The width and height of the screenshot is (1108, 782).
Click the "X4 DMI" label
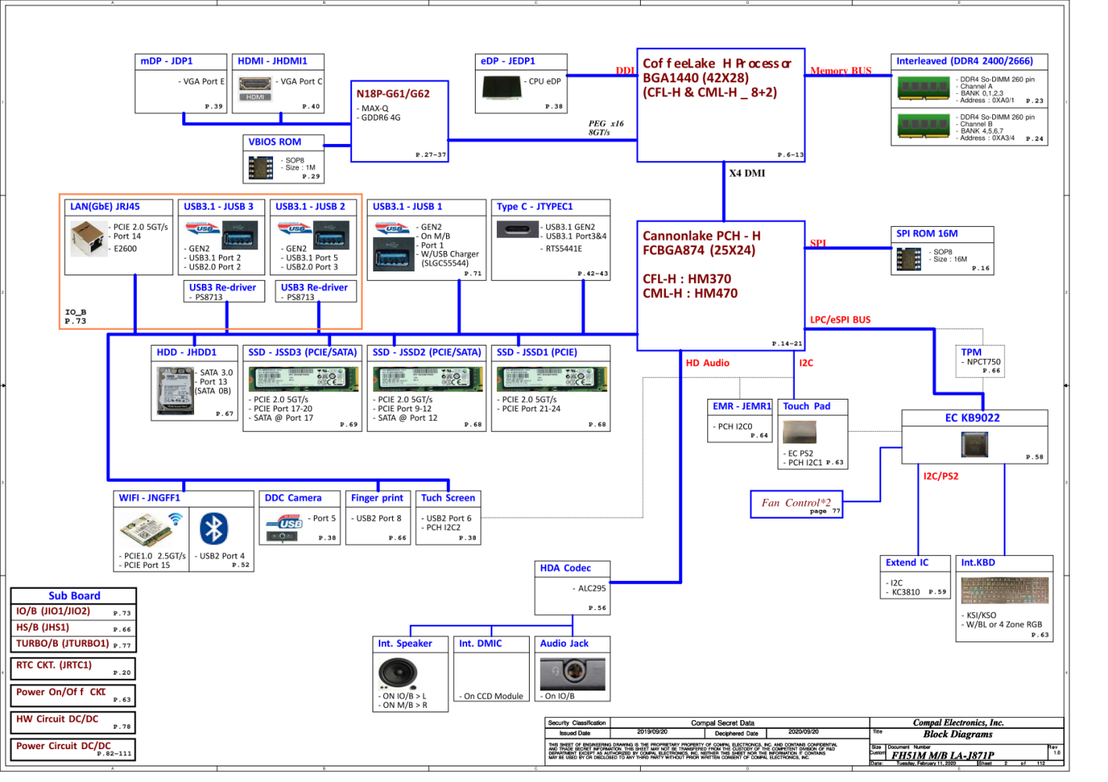point(747,173)
